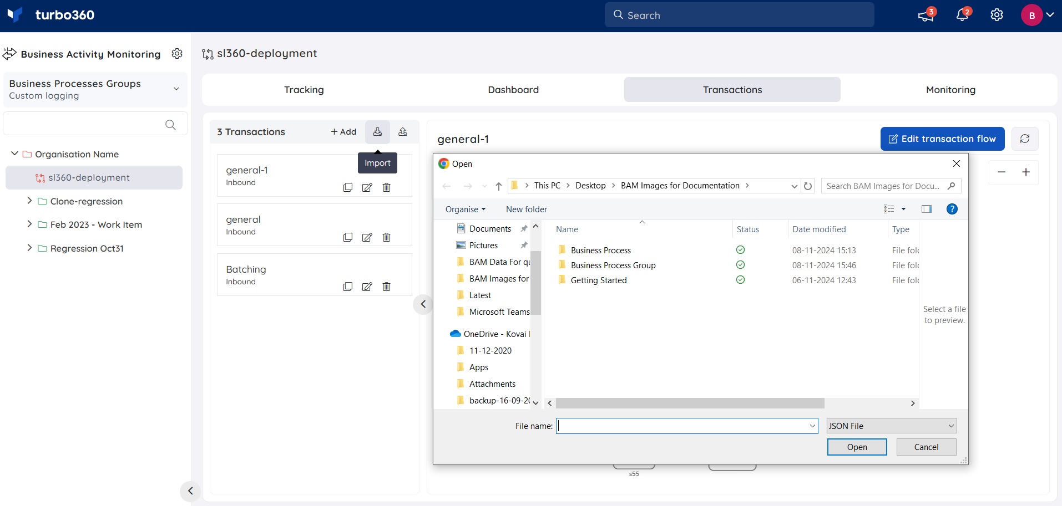The width and height of the screenshot is (1062, 506).
Task: Click New folder in Open dialog
Action: click(x=527, y=209)
